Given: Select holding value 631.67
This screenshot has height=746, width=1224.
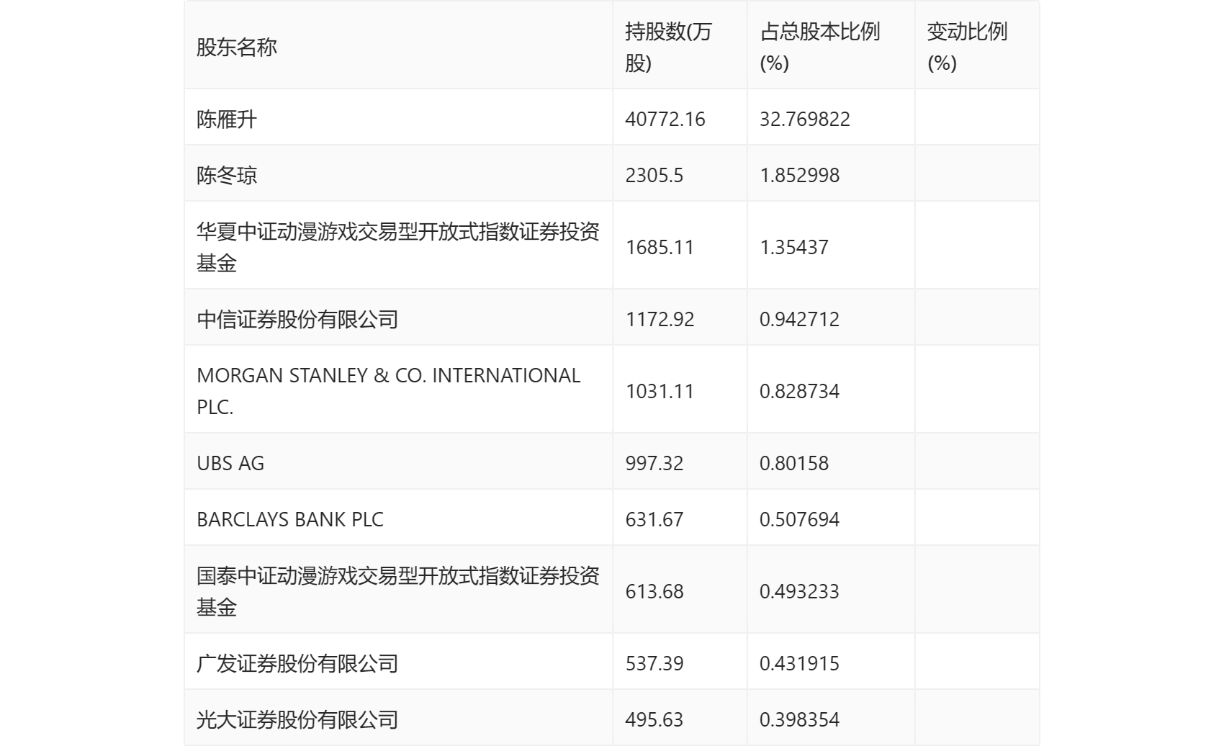Looking at the screenshot, I should [654, 519].
